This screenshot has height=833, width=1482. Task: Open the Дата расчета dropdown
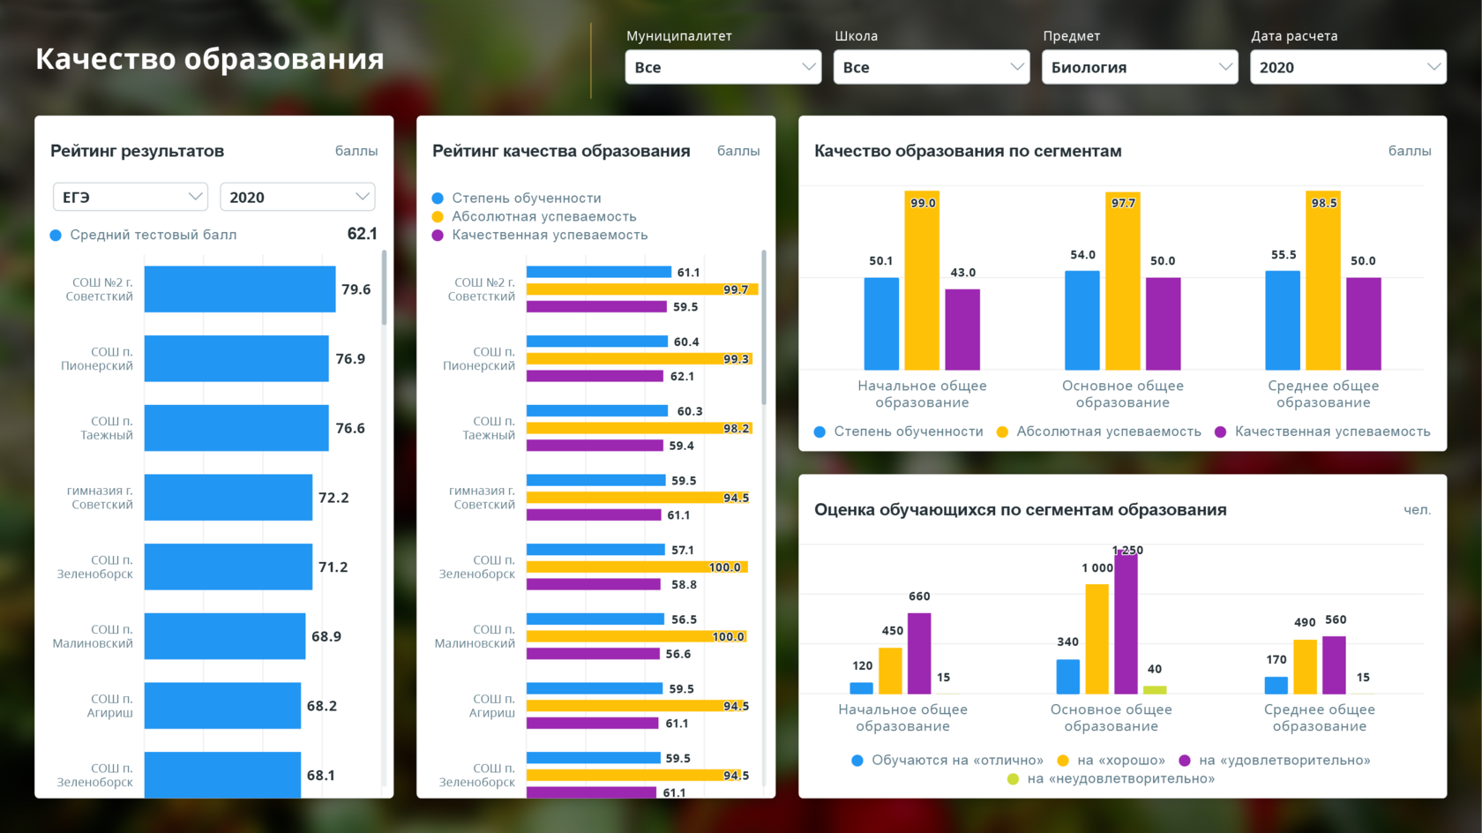click(1347, 67)
